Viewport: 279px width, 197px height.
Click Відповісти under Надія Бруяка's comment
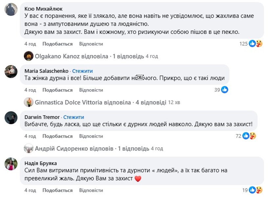(x=91, y=190)
